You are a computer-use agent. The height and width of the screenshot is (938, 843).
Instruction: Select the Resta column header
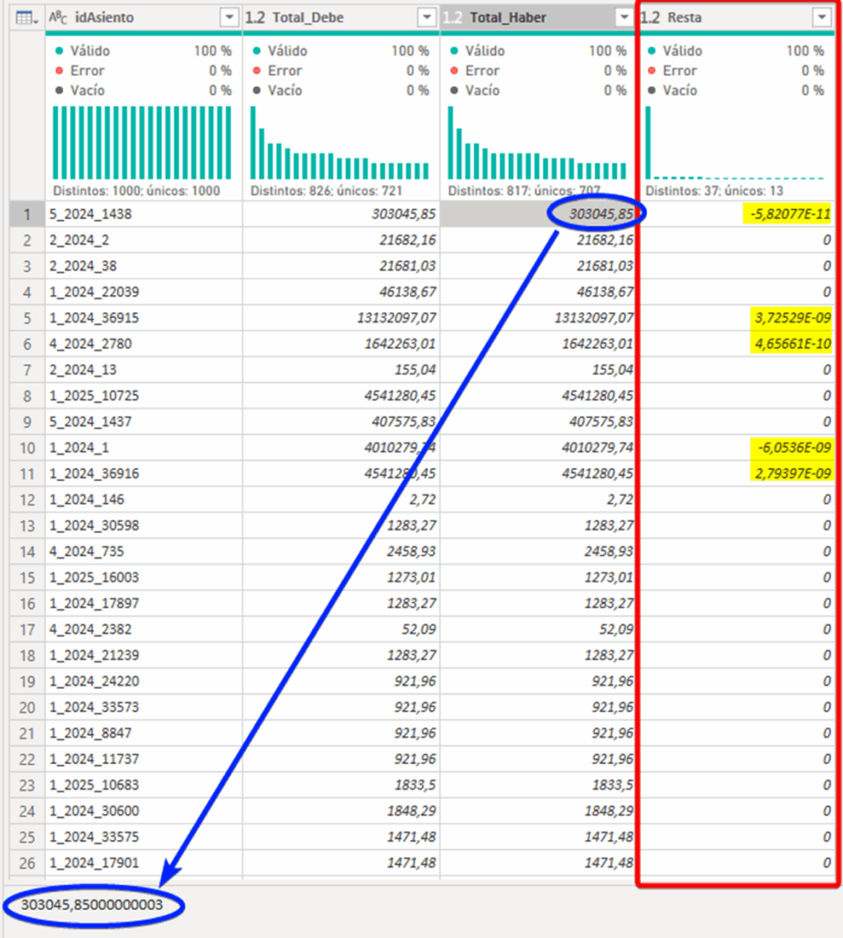735,17
